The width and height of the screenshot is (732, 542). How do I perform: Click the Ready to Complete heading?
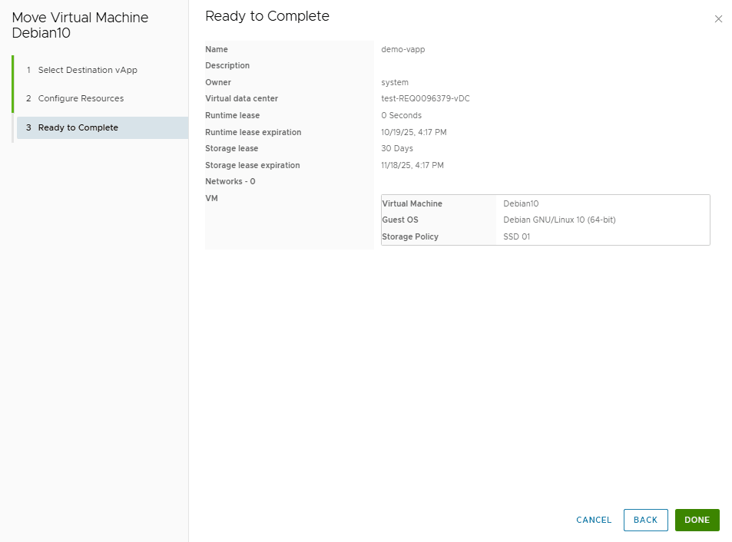(267, 16)
